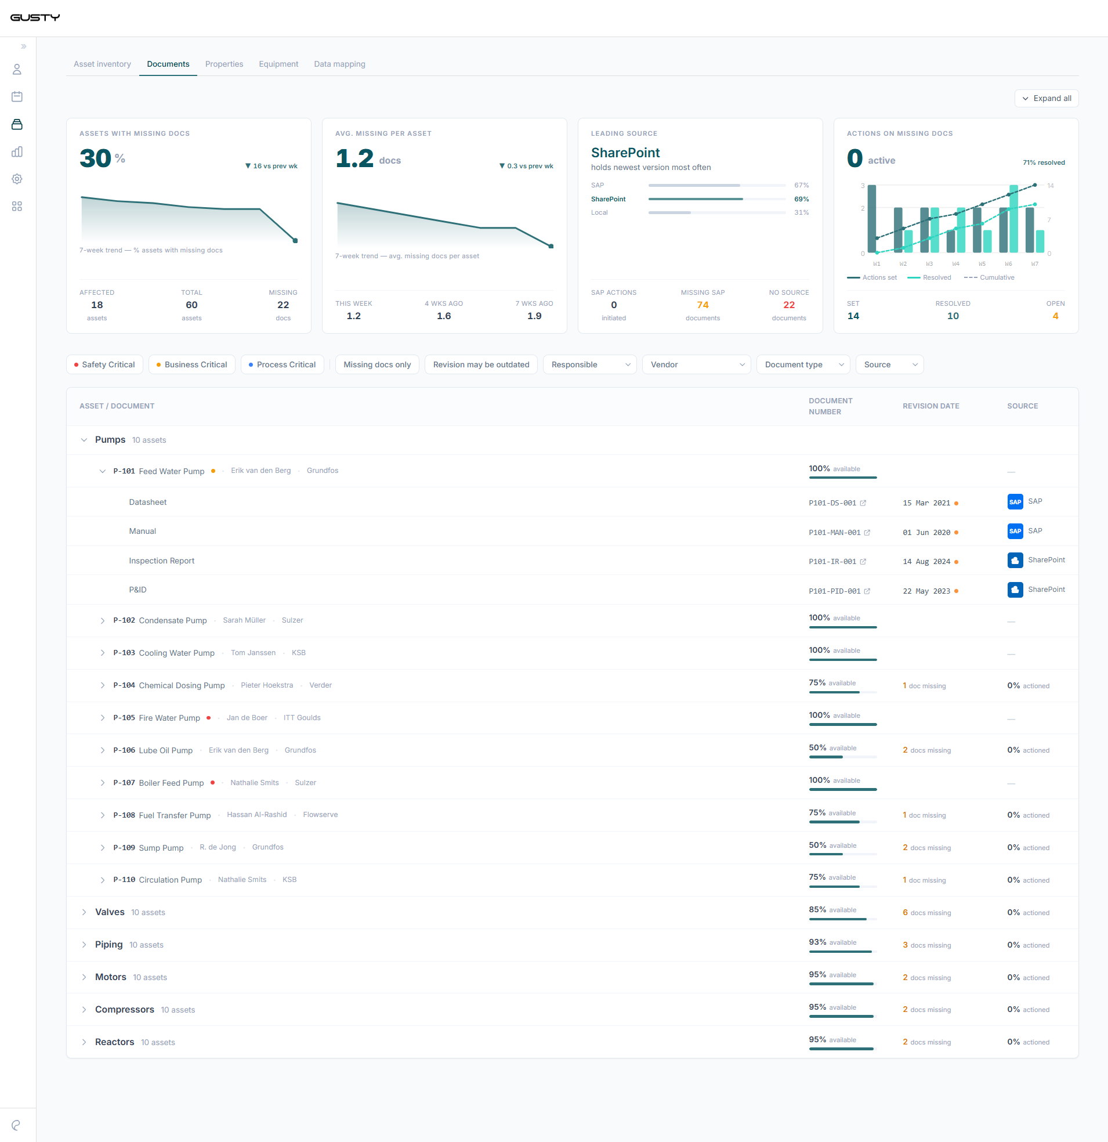Switch to Equipment tab
The width and height of the screenshot is (1108, 1142).
pyautogui.click(x=278, y=64)
